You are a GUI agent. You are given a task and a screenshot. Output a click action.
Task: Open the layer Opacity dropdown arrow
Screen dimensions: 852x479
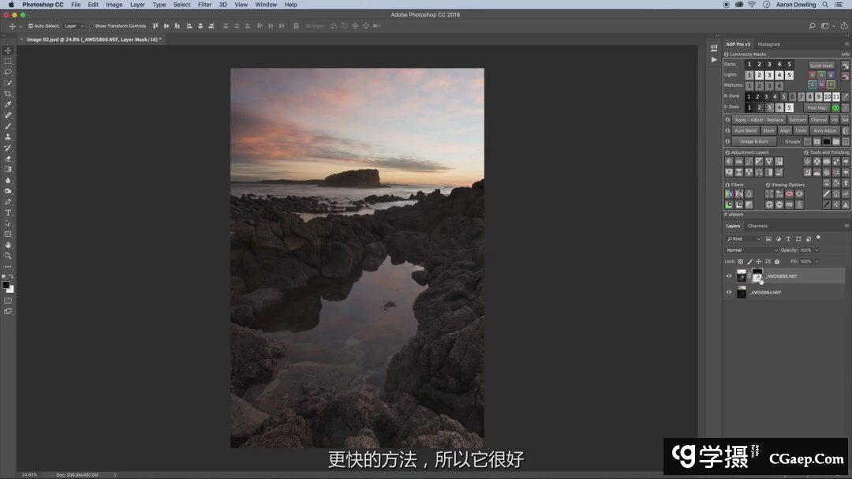(817, 250)
